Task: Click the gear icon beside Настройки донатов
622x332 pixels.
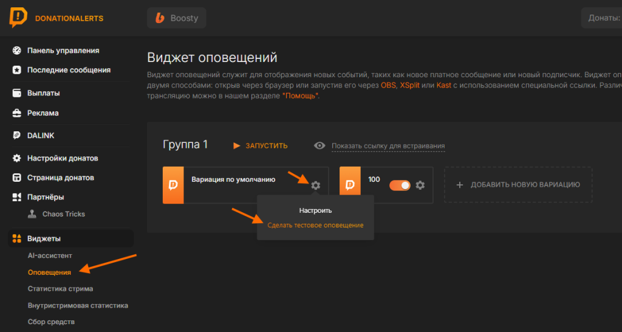Action: click(16, 158)
